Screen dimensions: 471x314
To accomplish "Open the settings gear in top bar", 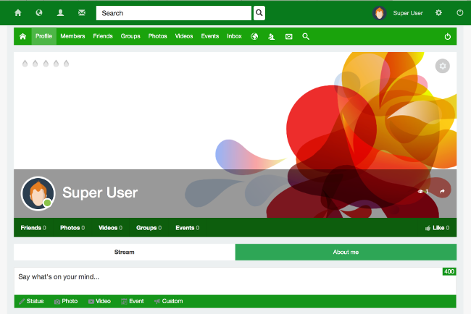I will coord(438,13).
